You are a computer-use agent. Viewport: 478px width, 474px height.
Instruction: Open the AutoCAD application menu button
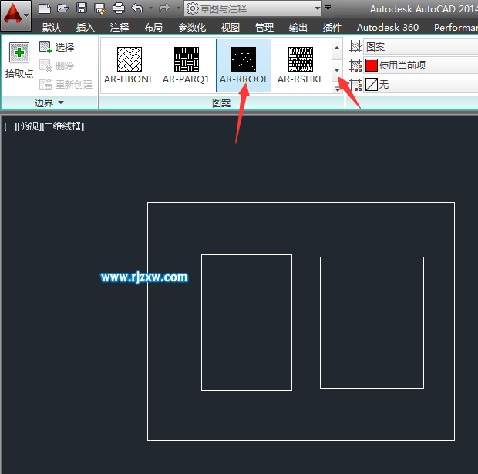pos(15,15)
